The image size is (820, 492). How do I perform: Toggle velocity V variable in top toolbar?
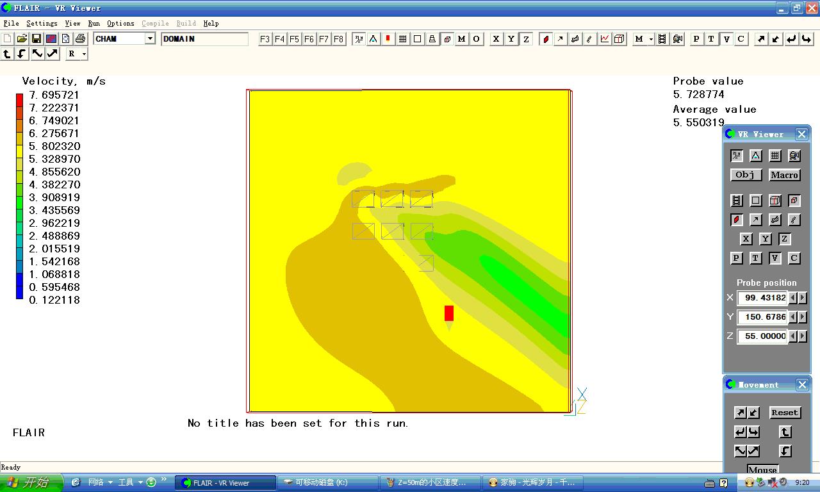726,39
